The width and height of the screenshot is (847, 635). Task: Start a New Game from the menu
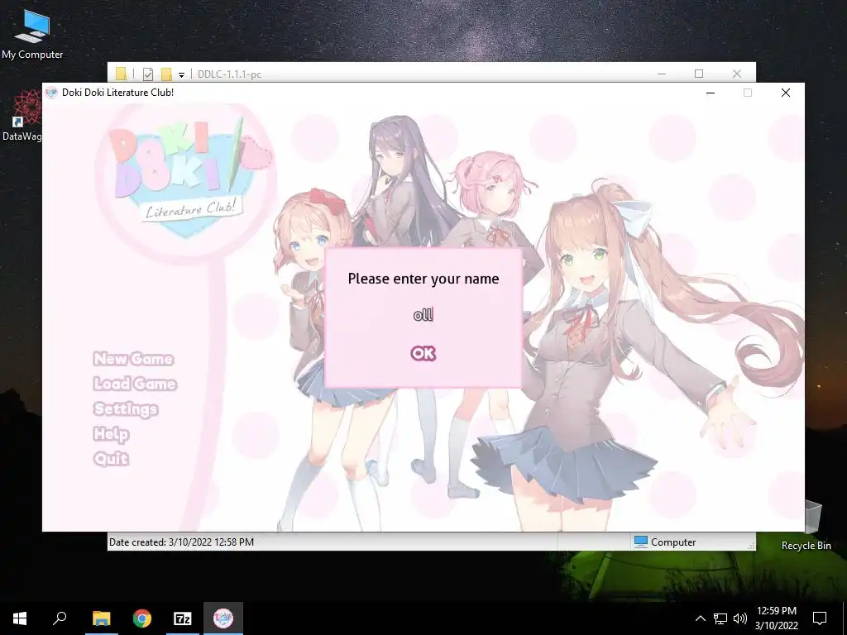click(133, 359)
